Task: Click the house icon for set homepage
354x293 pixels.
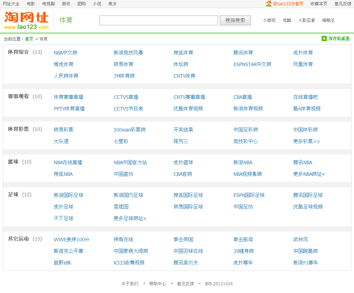Action: click(x=268, y=4)
